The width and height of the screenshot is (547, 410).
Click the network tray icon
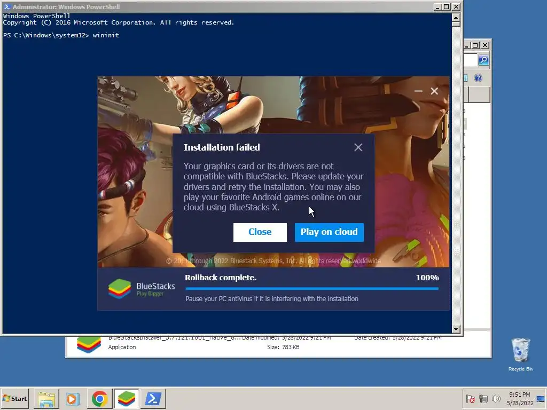coord(483,398)
